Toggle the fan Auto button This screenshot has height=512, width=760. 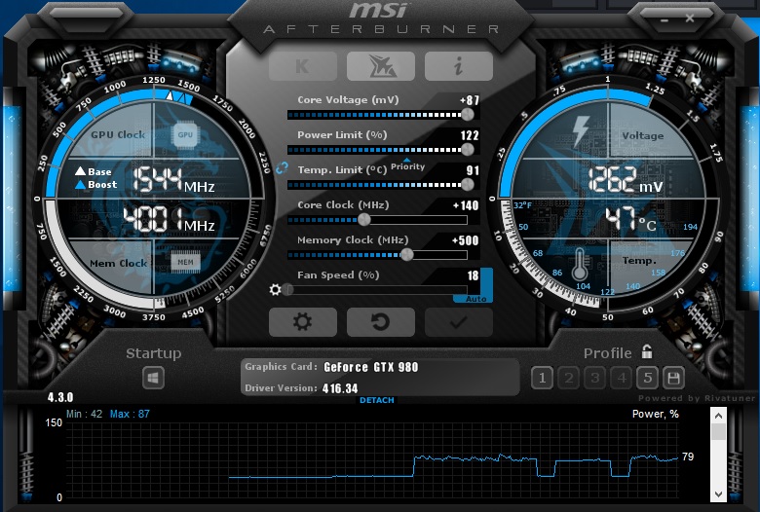[x=475, y=299]
